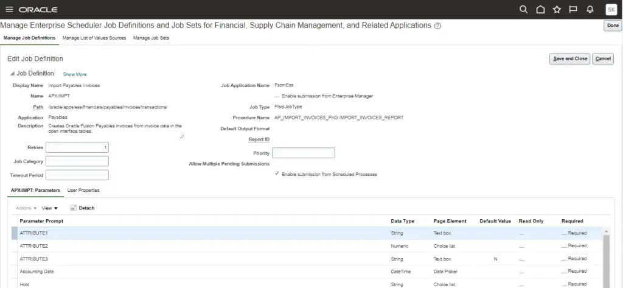Toggle Enable submission from Scheduled Processes
Viewport: 623px width, 288px height.
point(277,174)
